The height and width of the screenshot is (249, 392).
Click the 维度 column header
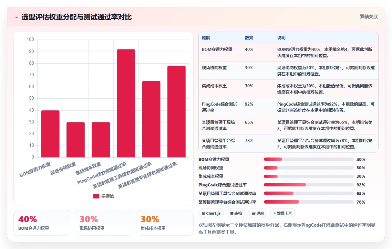click(206, 38)
